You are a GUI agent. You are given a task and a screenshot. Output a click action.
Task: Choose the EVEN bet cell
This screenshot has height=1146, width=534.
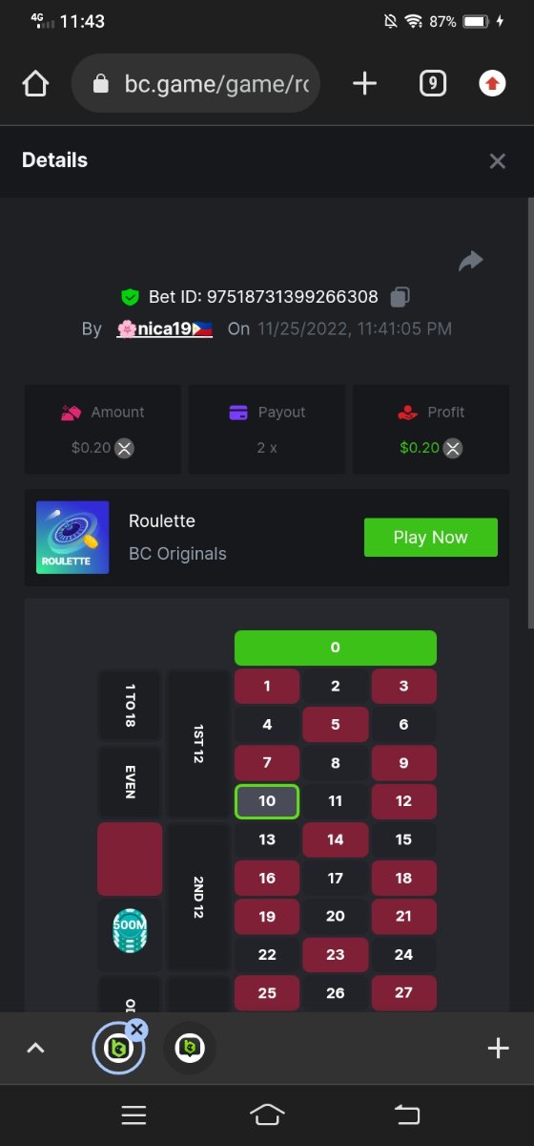tap(130, 782)
